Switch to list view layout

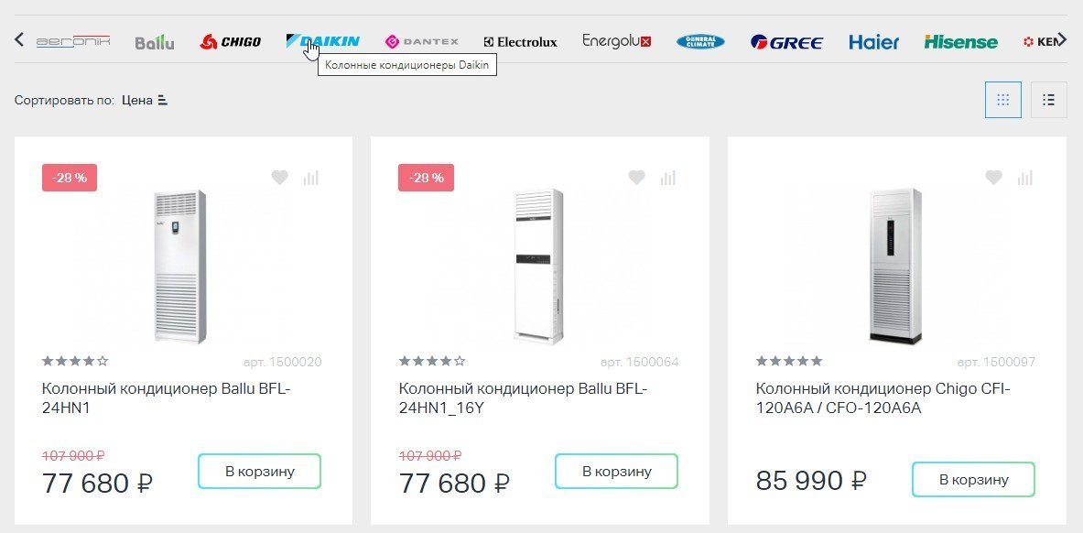[x=1048, y=100]
